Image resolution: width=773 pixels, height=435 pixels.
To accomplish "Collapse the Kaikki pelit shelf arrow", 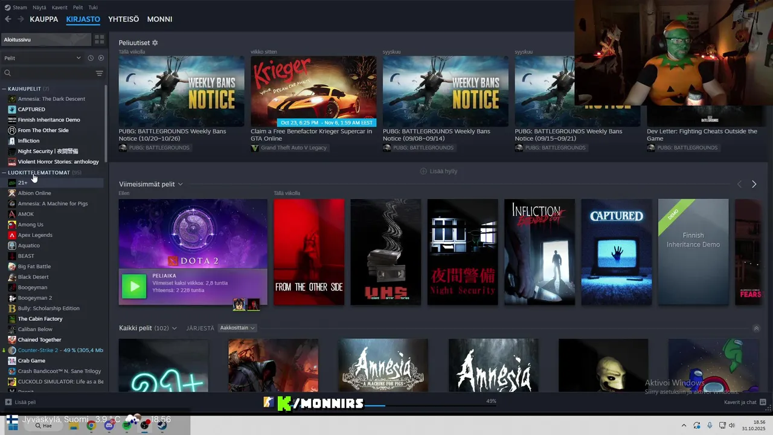I will pyautogui.click(x=756, y=328).
